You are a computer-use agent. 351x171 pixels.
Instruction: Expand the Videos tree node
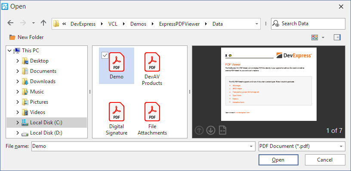click(18, 112)
